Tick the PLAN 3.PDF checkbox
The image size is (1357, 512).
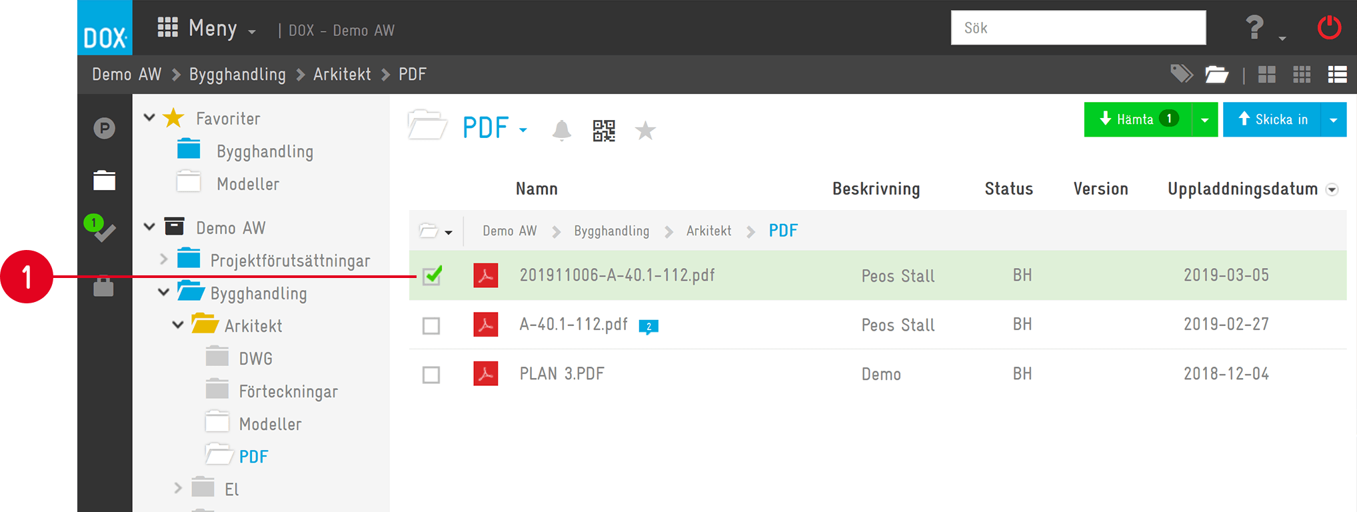point(431,375)
